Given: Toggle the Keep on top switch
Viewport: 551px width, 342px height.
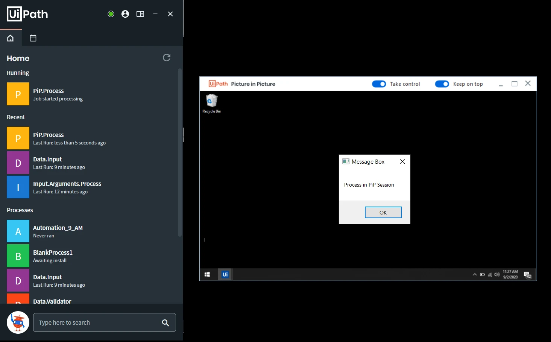Looking at the screenshot, I should coord(442,84).
